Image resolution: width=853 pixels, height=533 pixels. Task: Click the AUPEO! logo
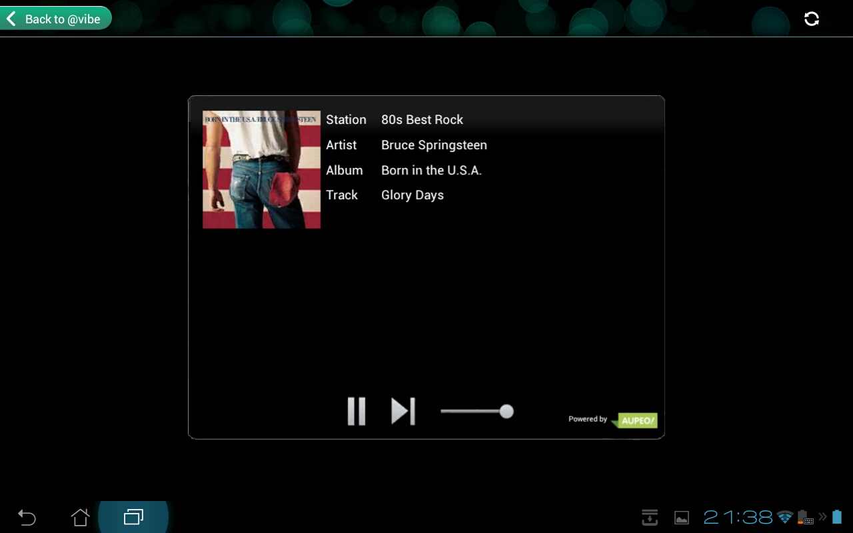(x=634, y=420)
